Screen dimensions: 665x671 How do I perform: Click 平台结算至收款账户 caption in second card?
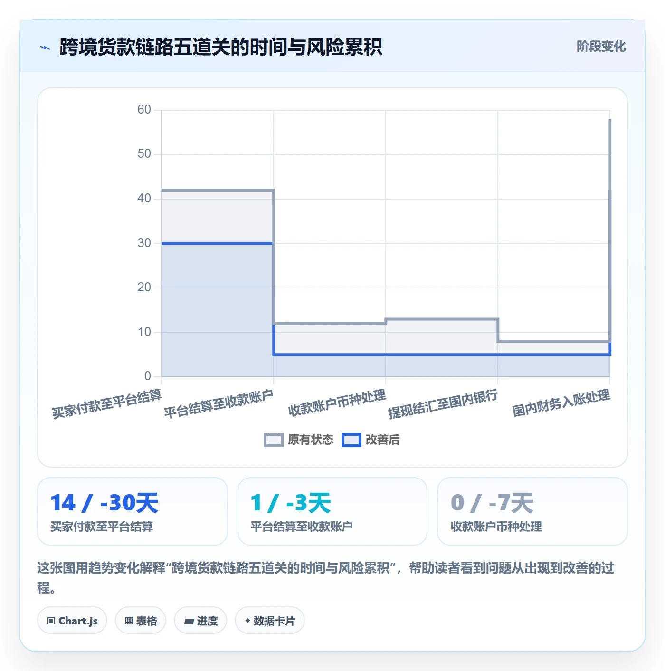pyautogui.click(x=302, y=527)
